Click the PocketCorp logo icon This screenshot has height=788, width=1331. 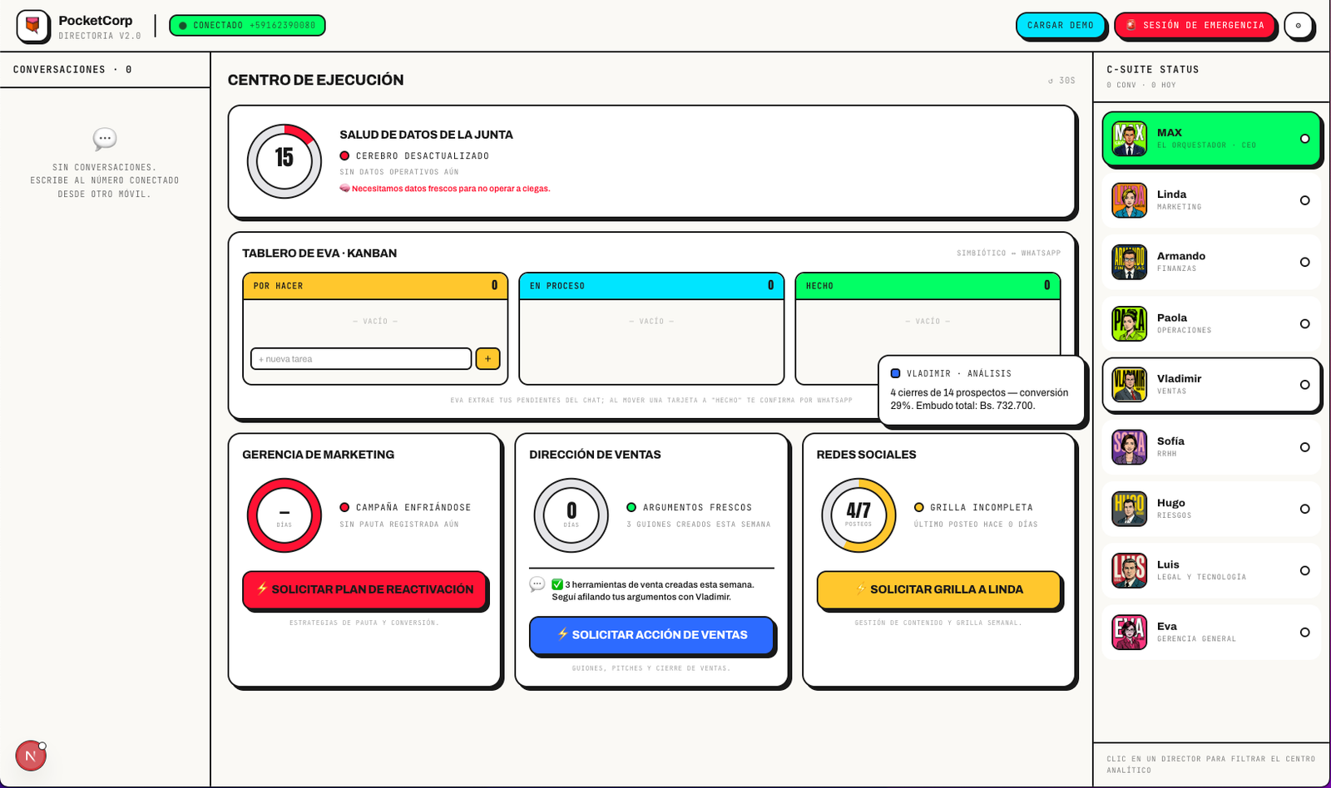[32, 26]
